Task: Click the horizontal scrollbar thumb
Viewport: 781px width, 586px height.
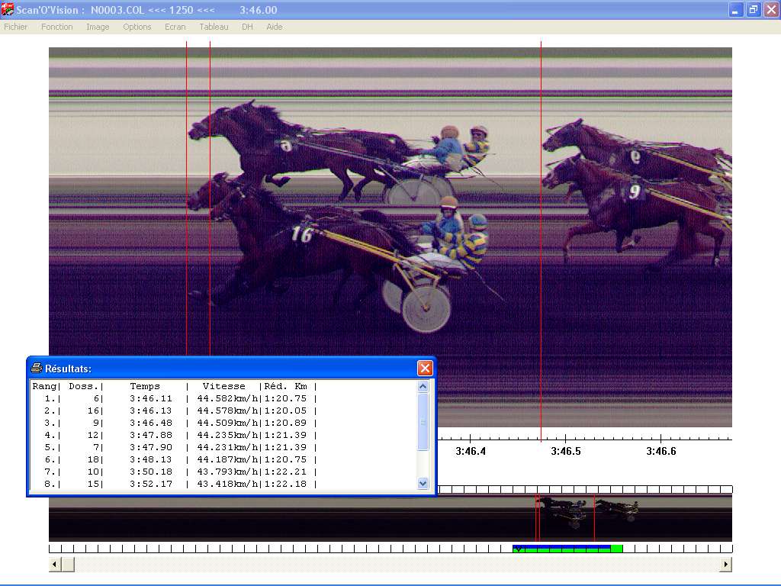Action: (x=68, y=564)
